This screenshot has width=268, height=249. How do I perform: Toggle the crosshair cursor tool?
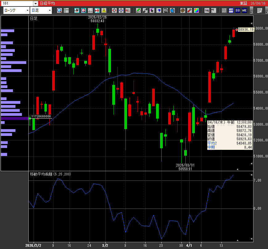point(66,11)
